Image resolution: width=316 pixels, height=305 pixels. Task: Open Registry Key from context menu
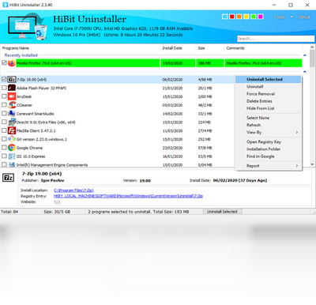click(268, 141)
